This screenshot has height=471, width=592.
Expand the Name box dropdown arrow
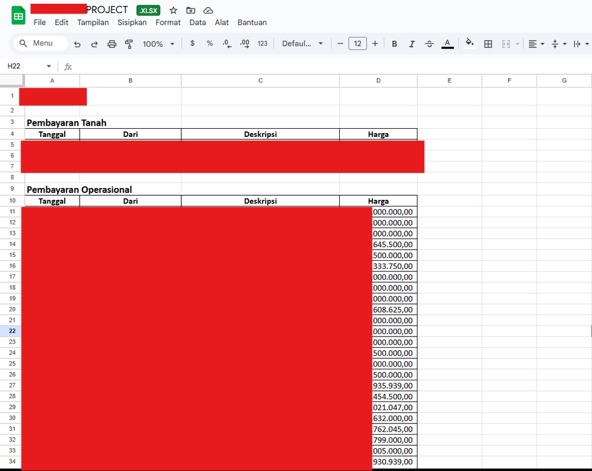49,67
